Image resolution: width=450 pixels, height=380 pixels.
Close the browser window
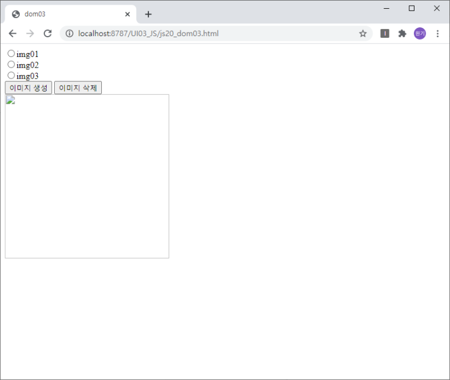pyautogui.click(x=437, y=8)
